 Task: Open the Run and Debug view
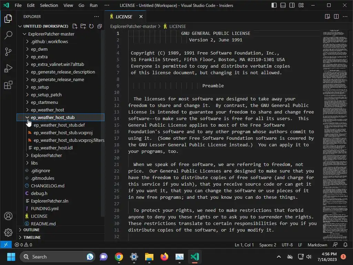[8, 69]
